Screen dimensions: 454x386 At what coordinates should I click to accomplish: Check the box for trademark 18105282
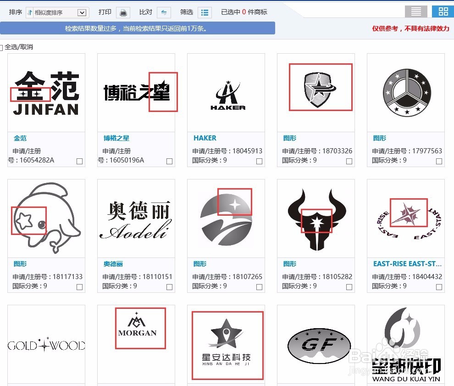point(349,287)
